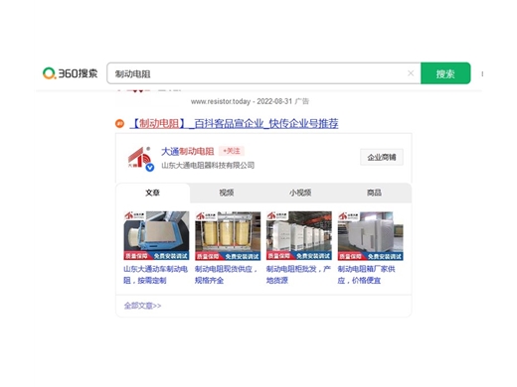
Task: Click the green 搜索 button
Action: (x=445, y=73)
